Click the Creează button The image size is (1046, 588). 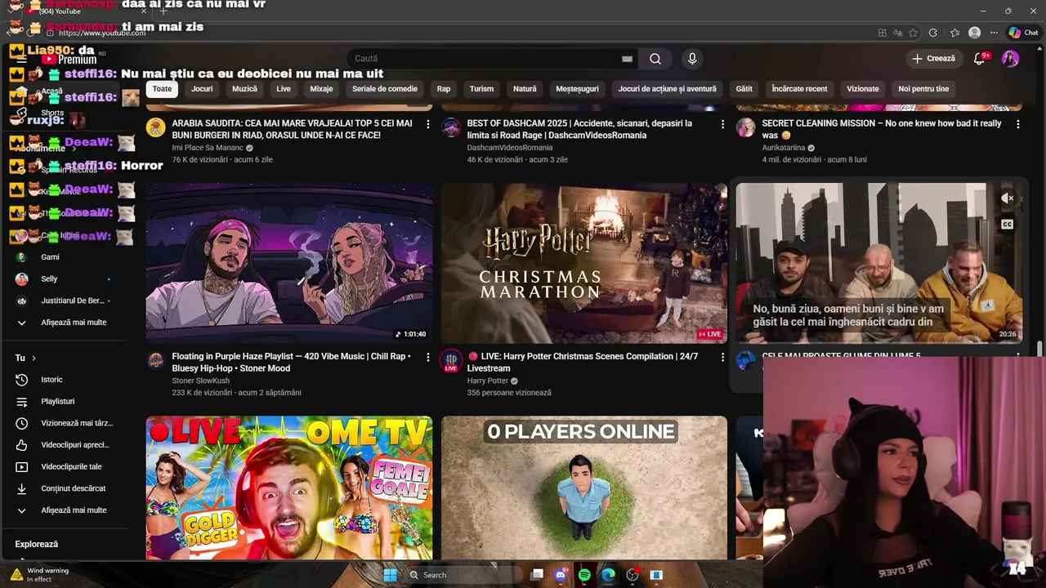point(934,59)
